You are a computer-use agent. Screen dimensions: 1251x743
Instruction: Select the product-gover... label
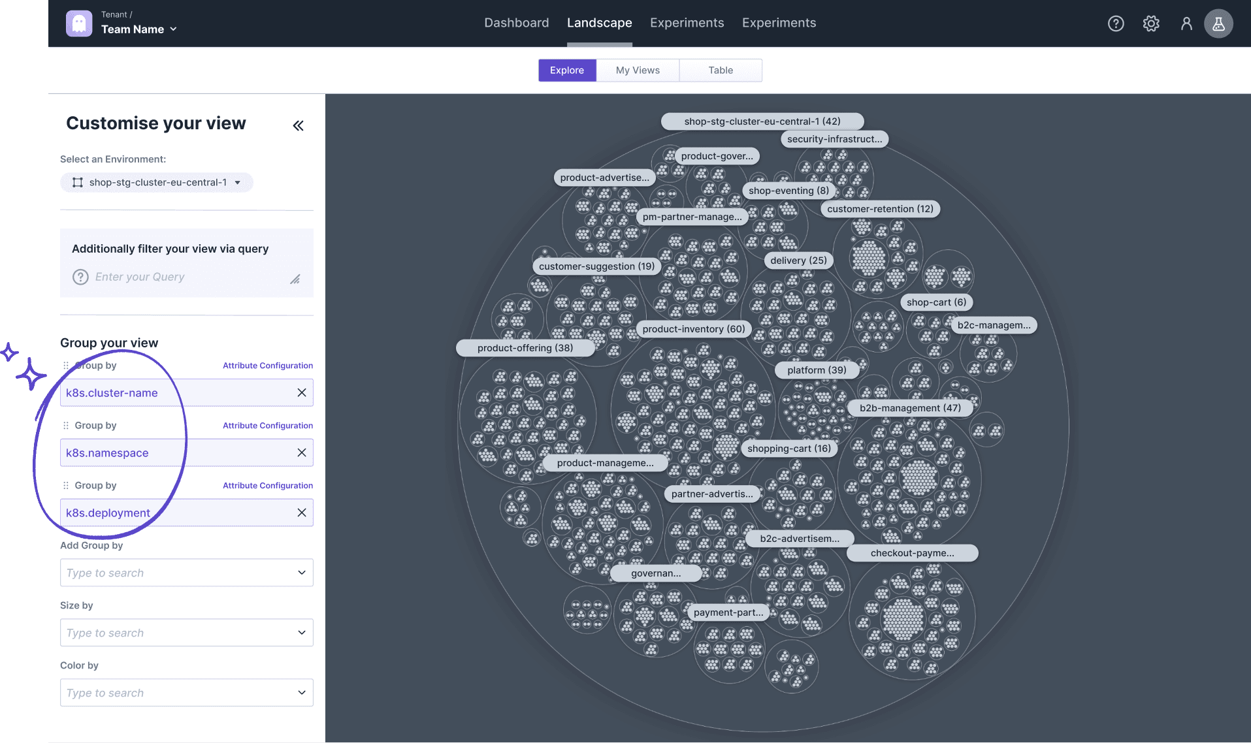717,156
